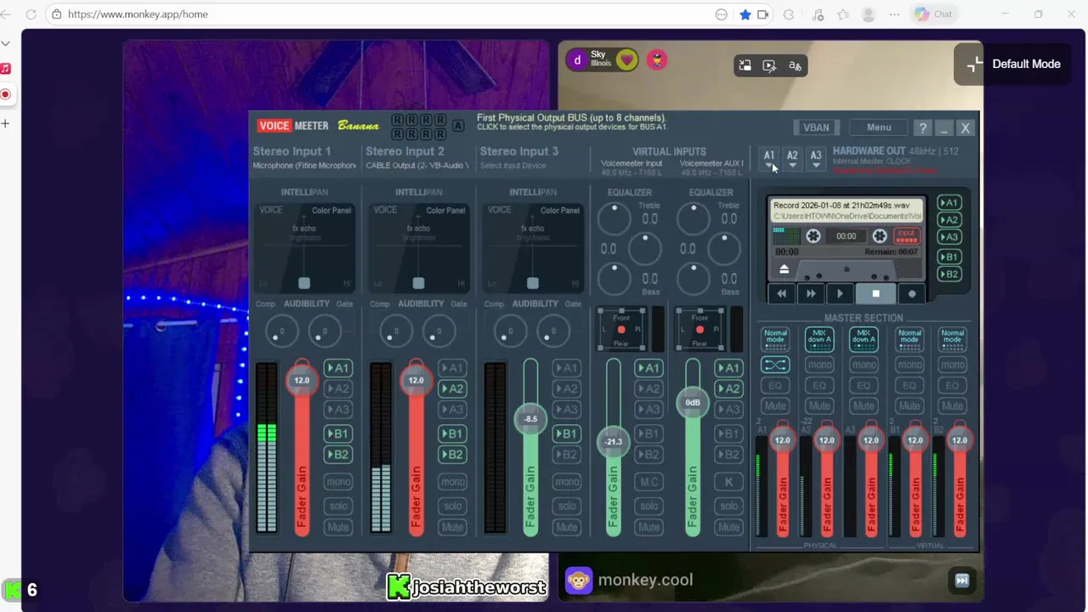Change B2 bus Normal mode selector
The image size is (1088, 612).
click(953, 339)
